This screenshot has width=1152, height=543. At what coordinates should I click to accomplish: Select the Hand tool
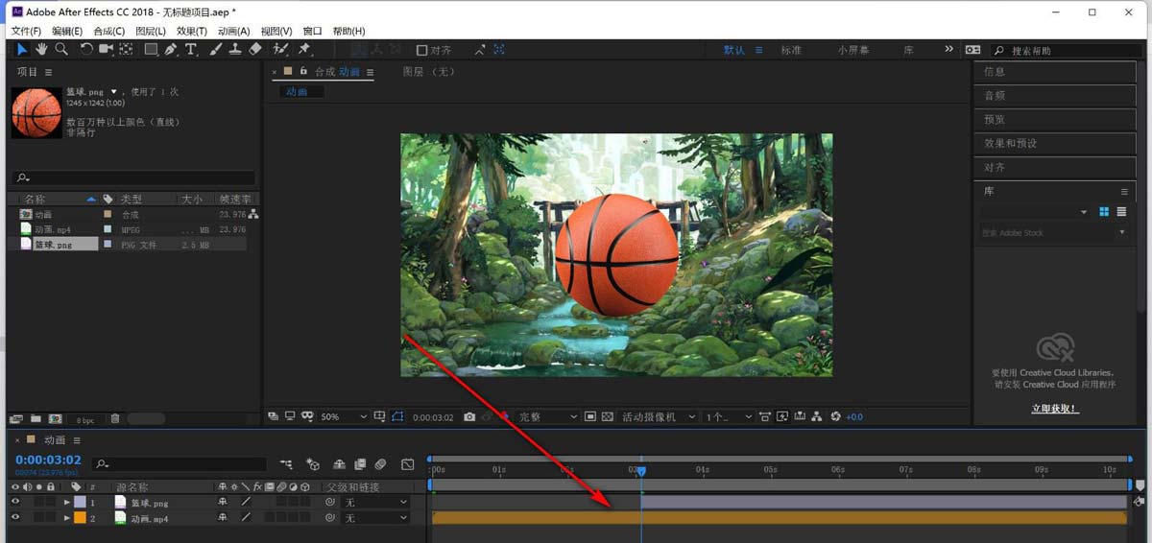[42, 49]
